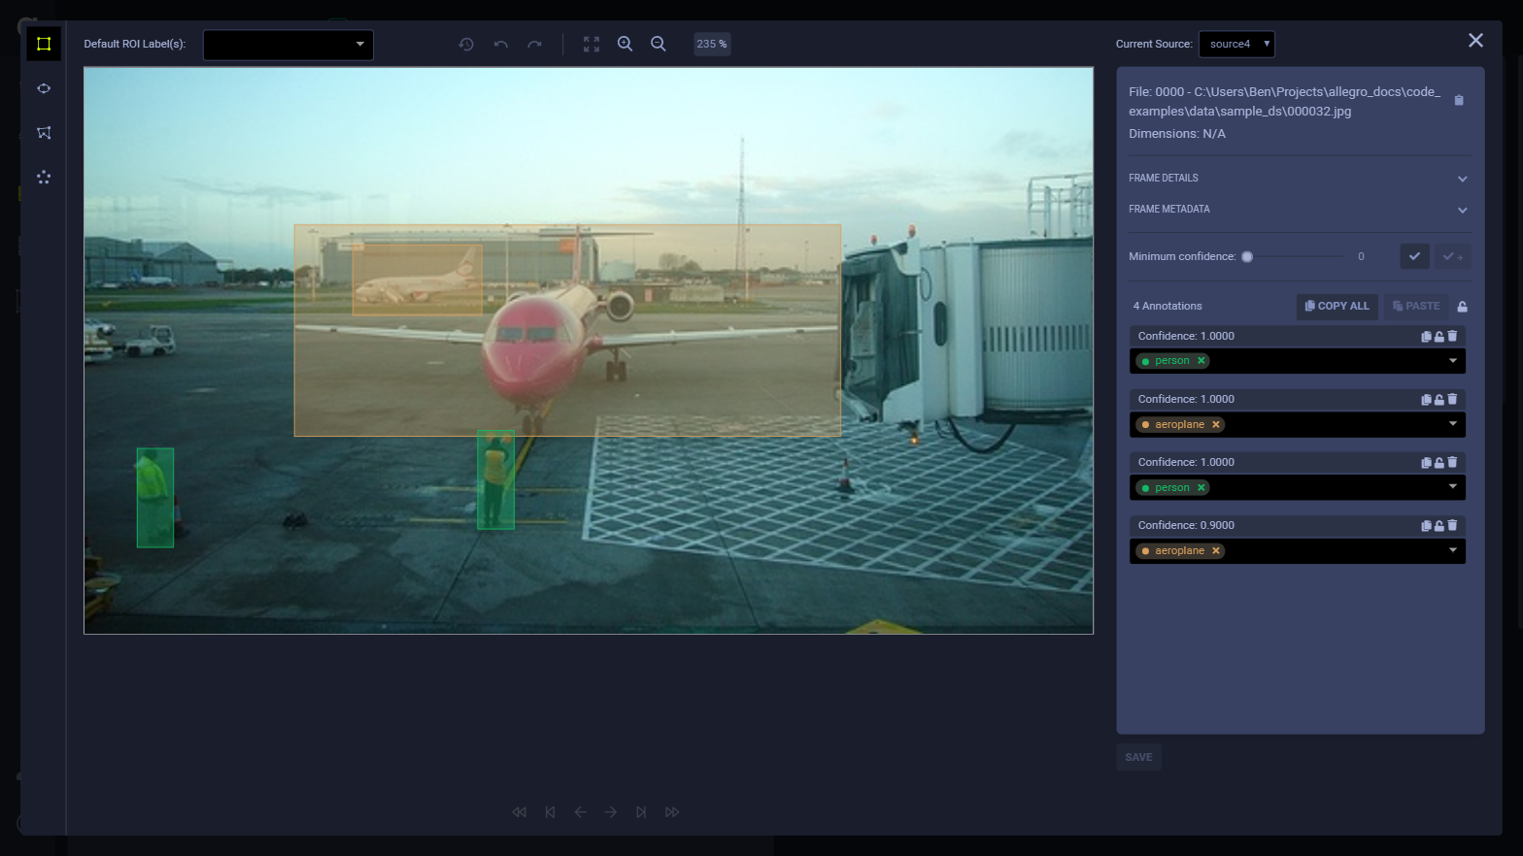Toggle the lock for all annotations

[1462, 307]
